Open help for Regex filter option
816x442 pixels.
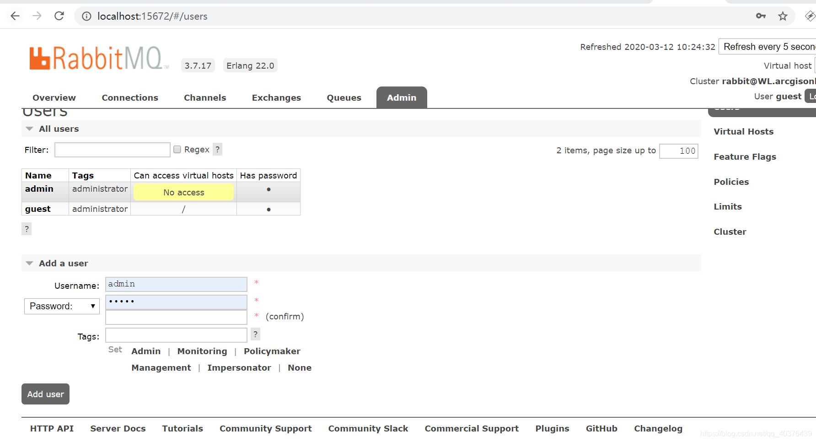tap(218, 149)
